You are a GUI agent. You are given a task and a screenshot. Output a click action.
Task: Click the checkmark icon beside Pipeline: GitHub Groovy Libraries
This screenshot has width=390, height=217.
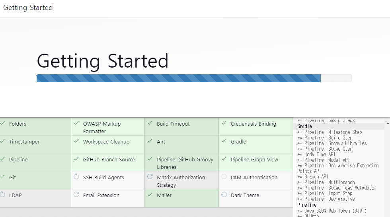coord(150,159)
